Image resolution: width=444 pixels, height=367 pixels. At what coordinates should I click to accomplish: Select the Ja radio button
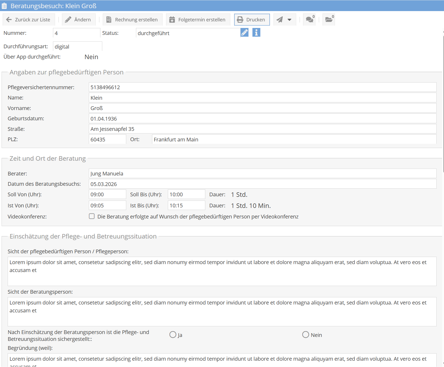tap(173, 335)
